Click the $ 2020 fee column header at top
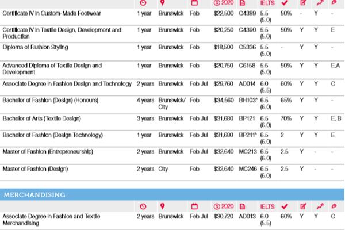 coord(223,3)
